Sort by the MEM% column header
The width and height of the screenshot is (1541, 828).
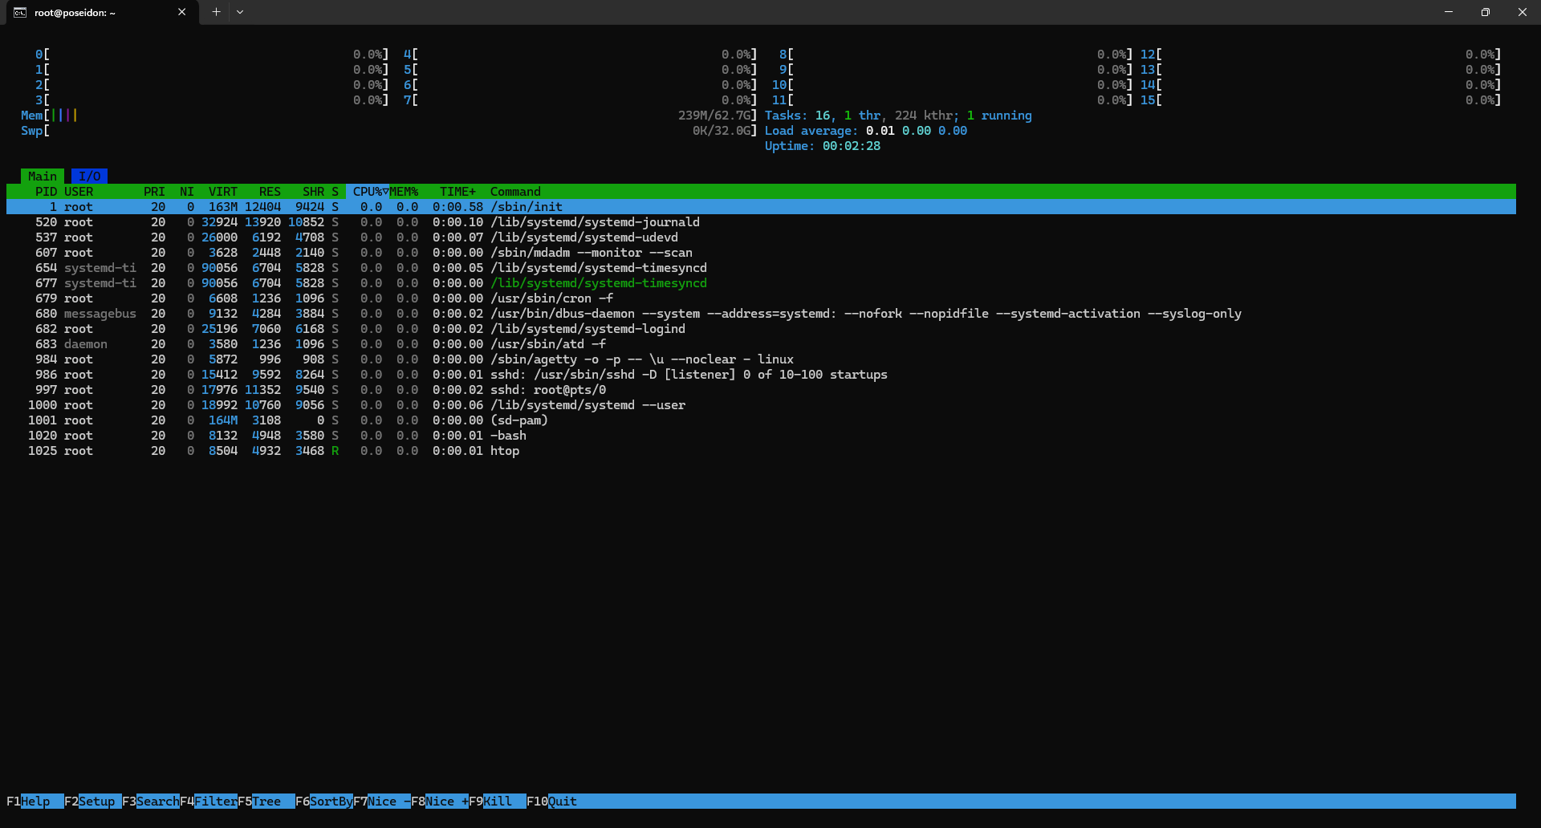coord(405,192)
